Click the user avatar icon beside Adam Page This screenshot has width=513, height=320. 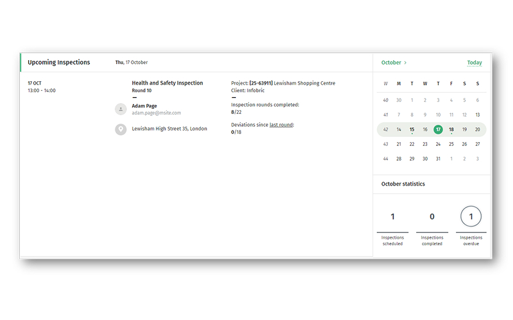click(x=121, y=109)
